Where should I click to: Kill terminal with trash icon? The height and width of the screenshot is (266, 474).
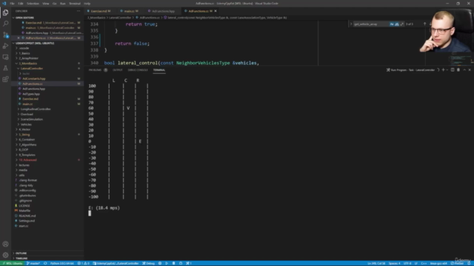click(x=458, y=70)
